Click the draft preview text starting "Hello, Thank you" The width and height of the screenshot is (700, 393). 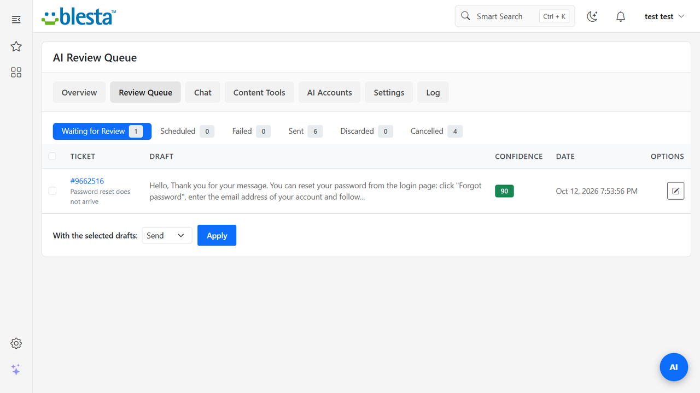316,191
